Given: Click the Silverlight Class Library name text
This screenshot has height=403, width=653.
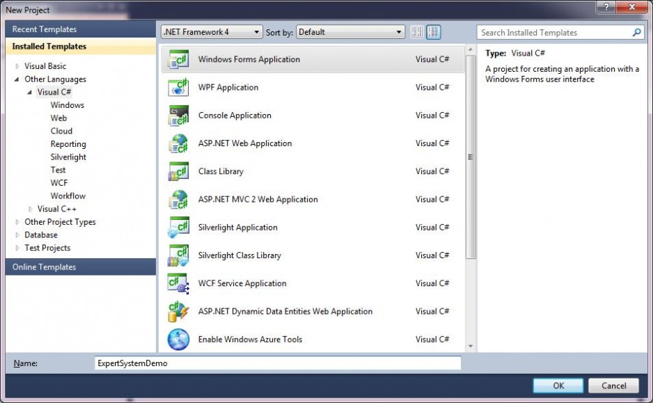Looking at the screenshot, I should [239, 255].
